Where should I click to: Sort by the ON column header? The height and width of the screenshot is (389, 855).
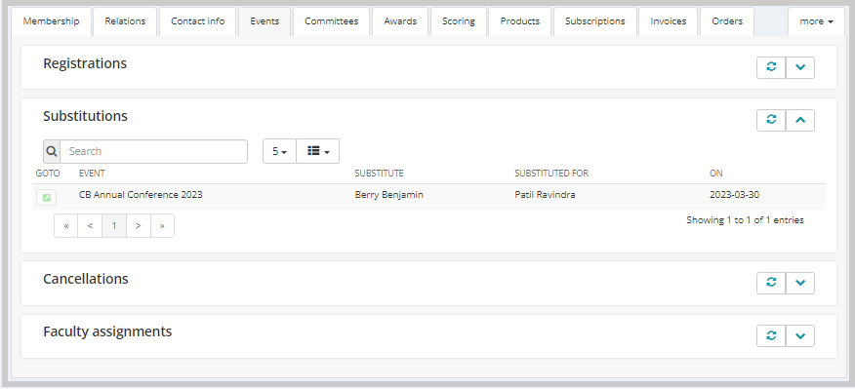click(716, 174)
